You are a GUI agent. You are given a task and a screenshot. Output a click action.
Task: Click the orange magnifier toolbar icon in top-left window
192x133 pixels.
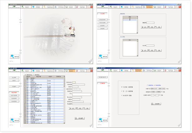(x=45, y=6)
